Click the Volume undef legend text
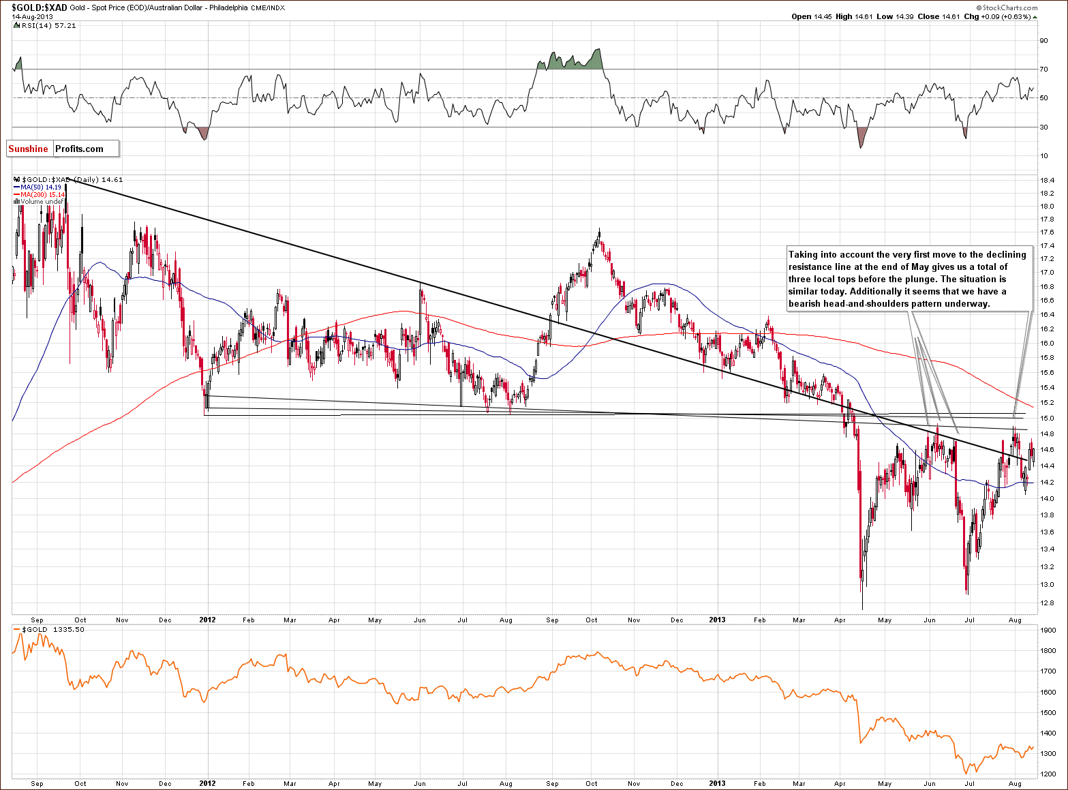 [42, 201]
